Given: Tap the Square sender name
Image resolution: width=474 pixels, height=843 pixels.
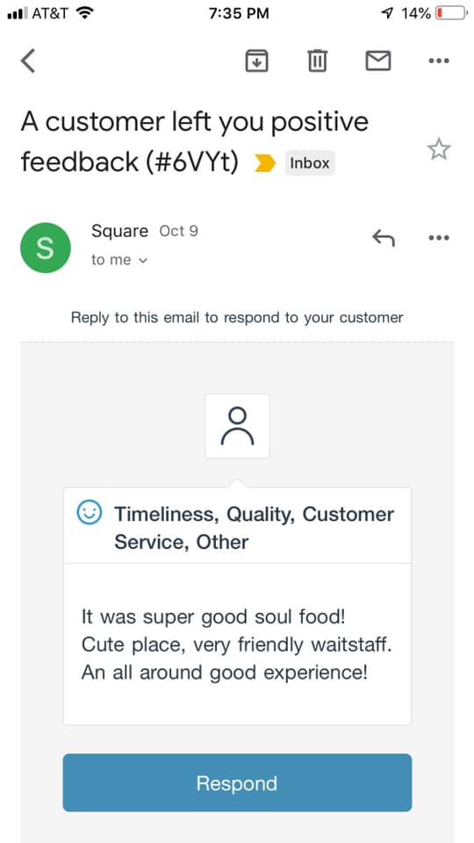Looking at the screenshot, I should tap(120, 231).
